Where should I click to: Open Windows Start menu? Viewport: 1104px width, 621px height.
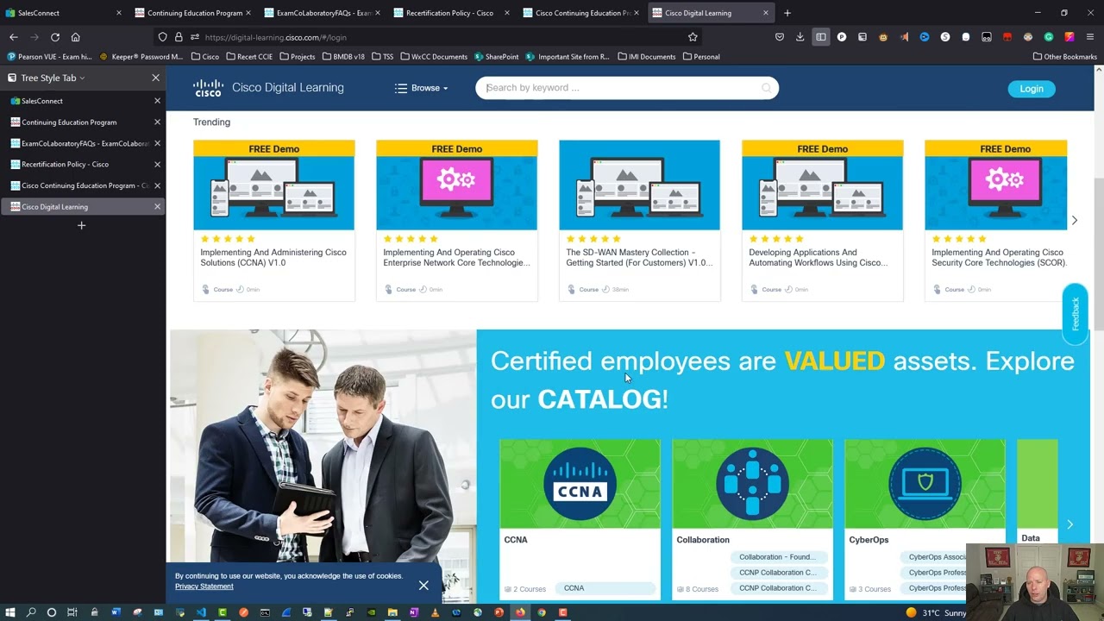click(x=10, y=612)
